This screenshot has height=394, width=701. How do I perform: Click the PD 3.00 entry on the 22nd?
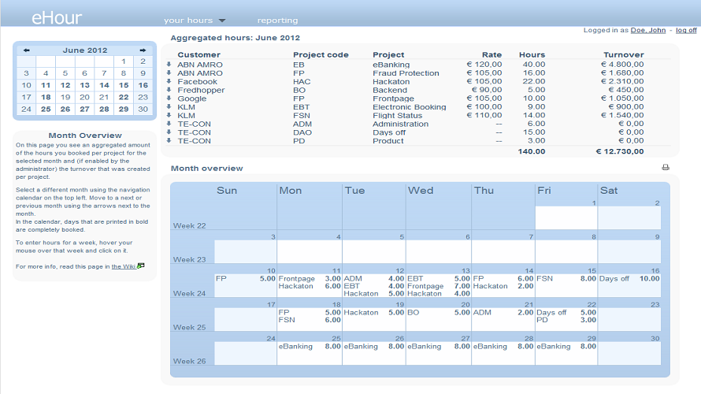tap(566, 320)
